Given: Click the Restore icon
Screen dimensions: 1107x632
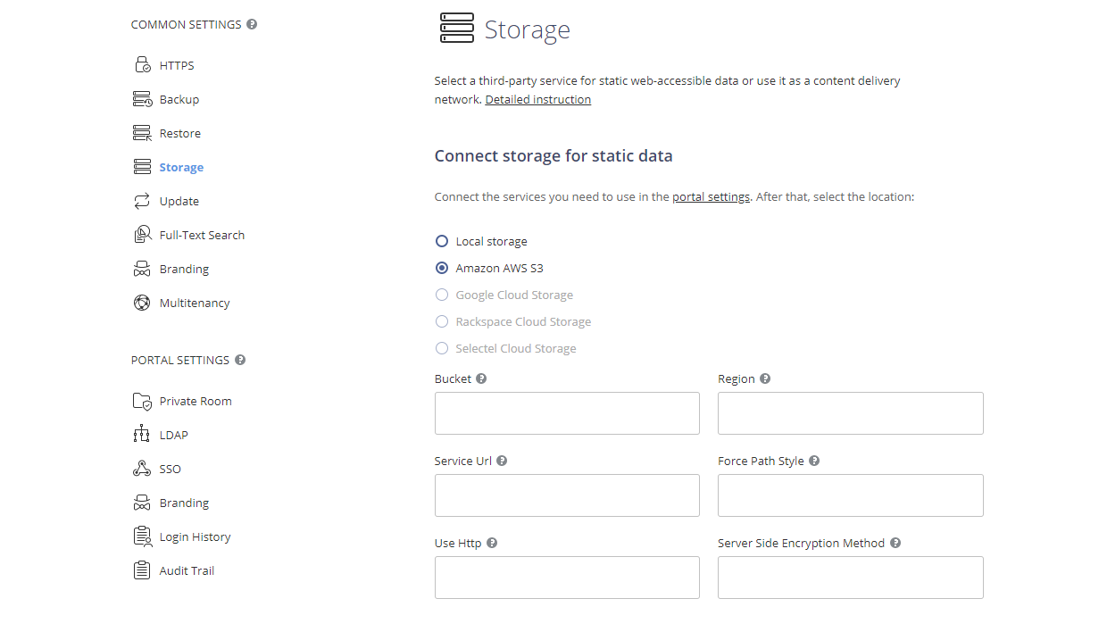Looking at the screenshot, I should click(142, 132).
